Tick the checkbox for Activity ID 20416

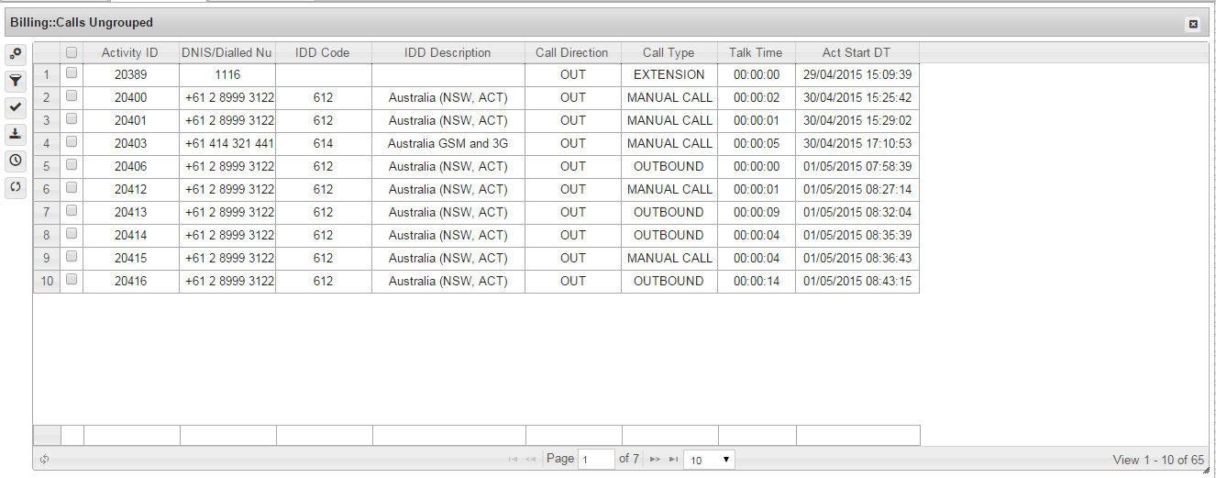72,281
